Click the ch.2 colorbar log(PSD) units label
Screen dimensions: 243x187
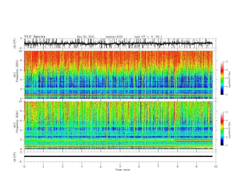coord(230,130)
